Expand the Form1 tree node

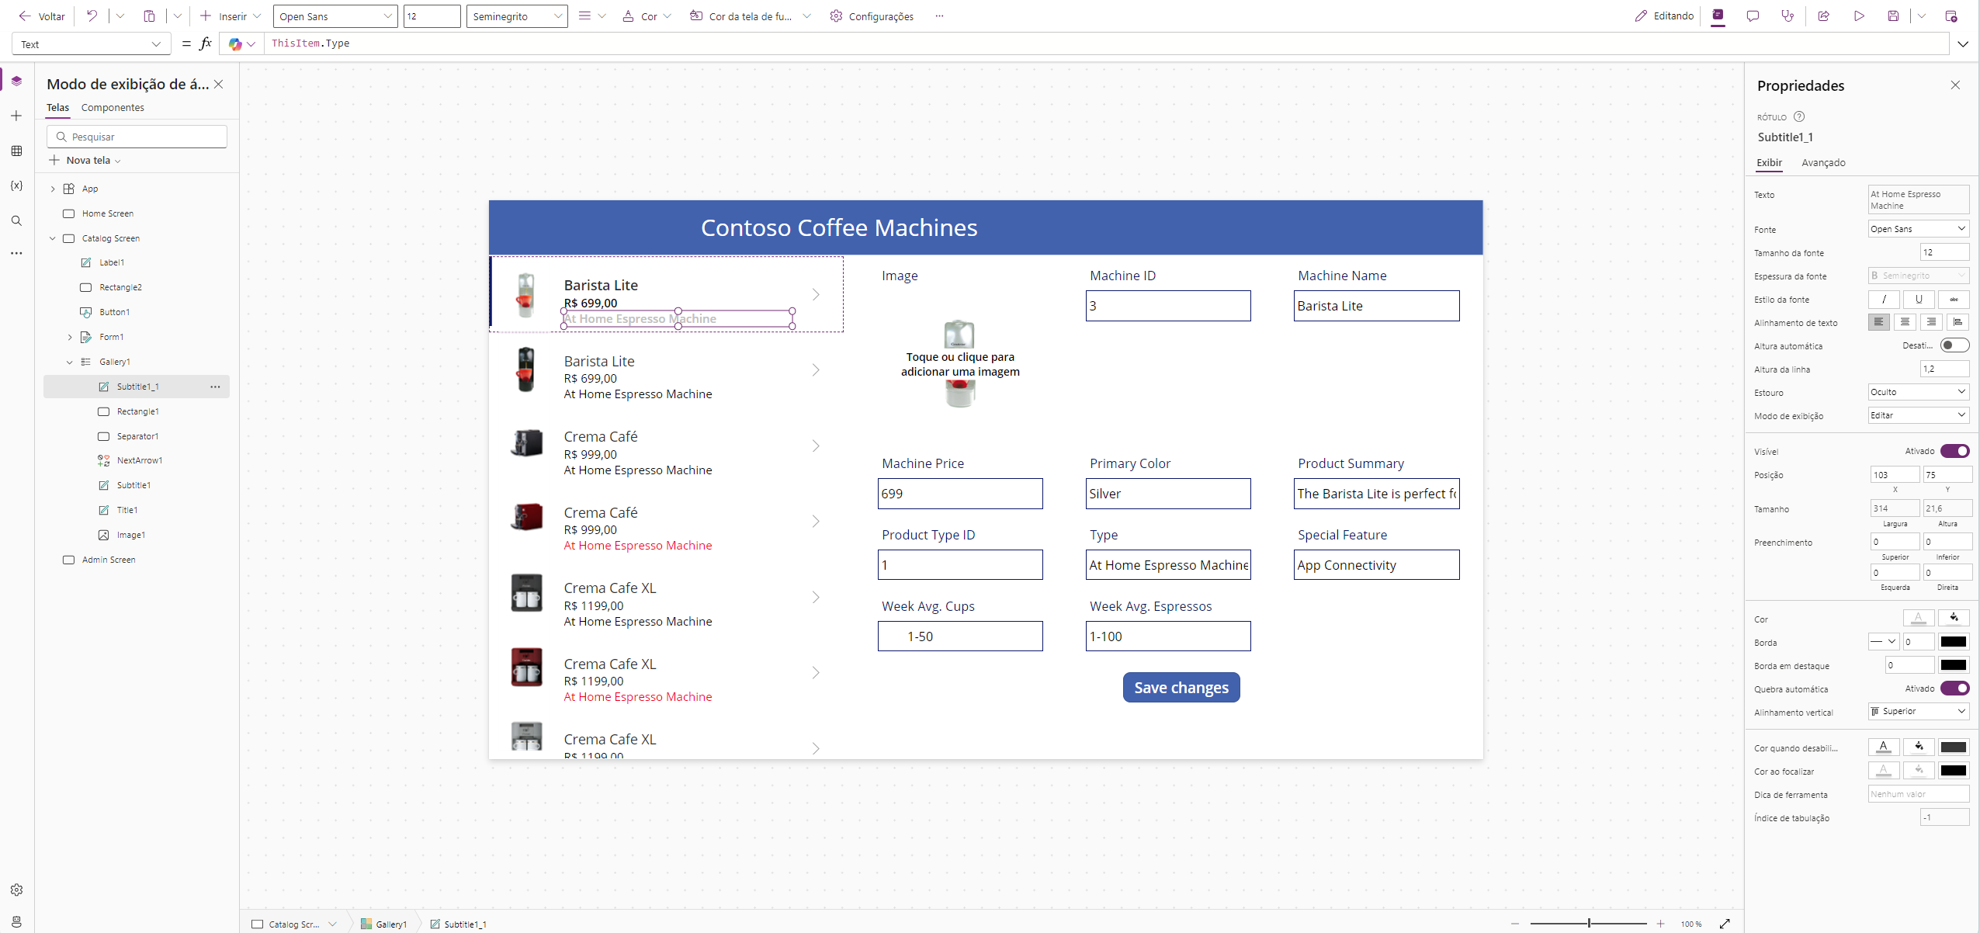pyautogui.click(x=70, y=337)
